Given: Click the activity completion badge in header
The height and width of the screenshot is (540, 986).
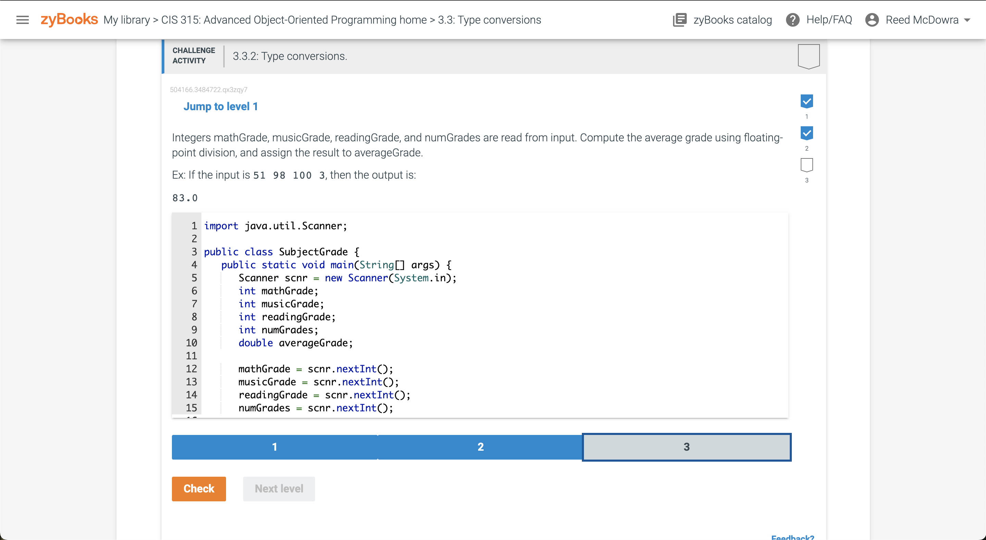Looking at the screenshot, I should coord(808,56).
